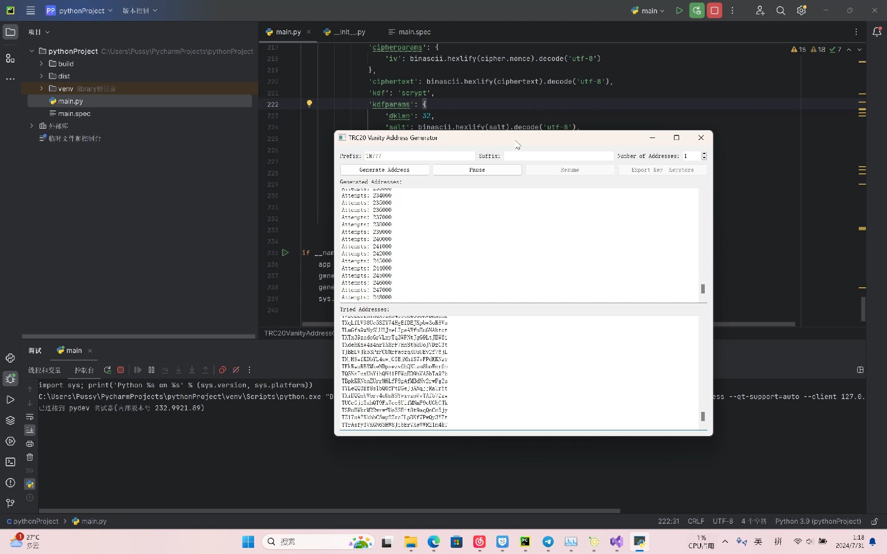Select main.spec in the project tree
This screenshot has height=554, width=887.
(x=74, y=113)
